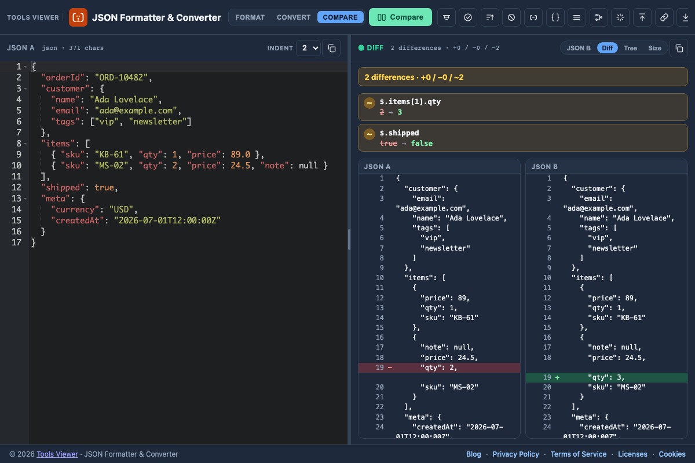Viewport: 695px width, 463px height.
Task: Click the download arrow icon
Action: 686,17
